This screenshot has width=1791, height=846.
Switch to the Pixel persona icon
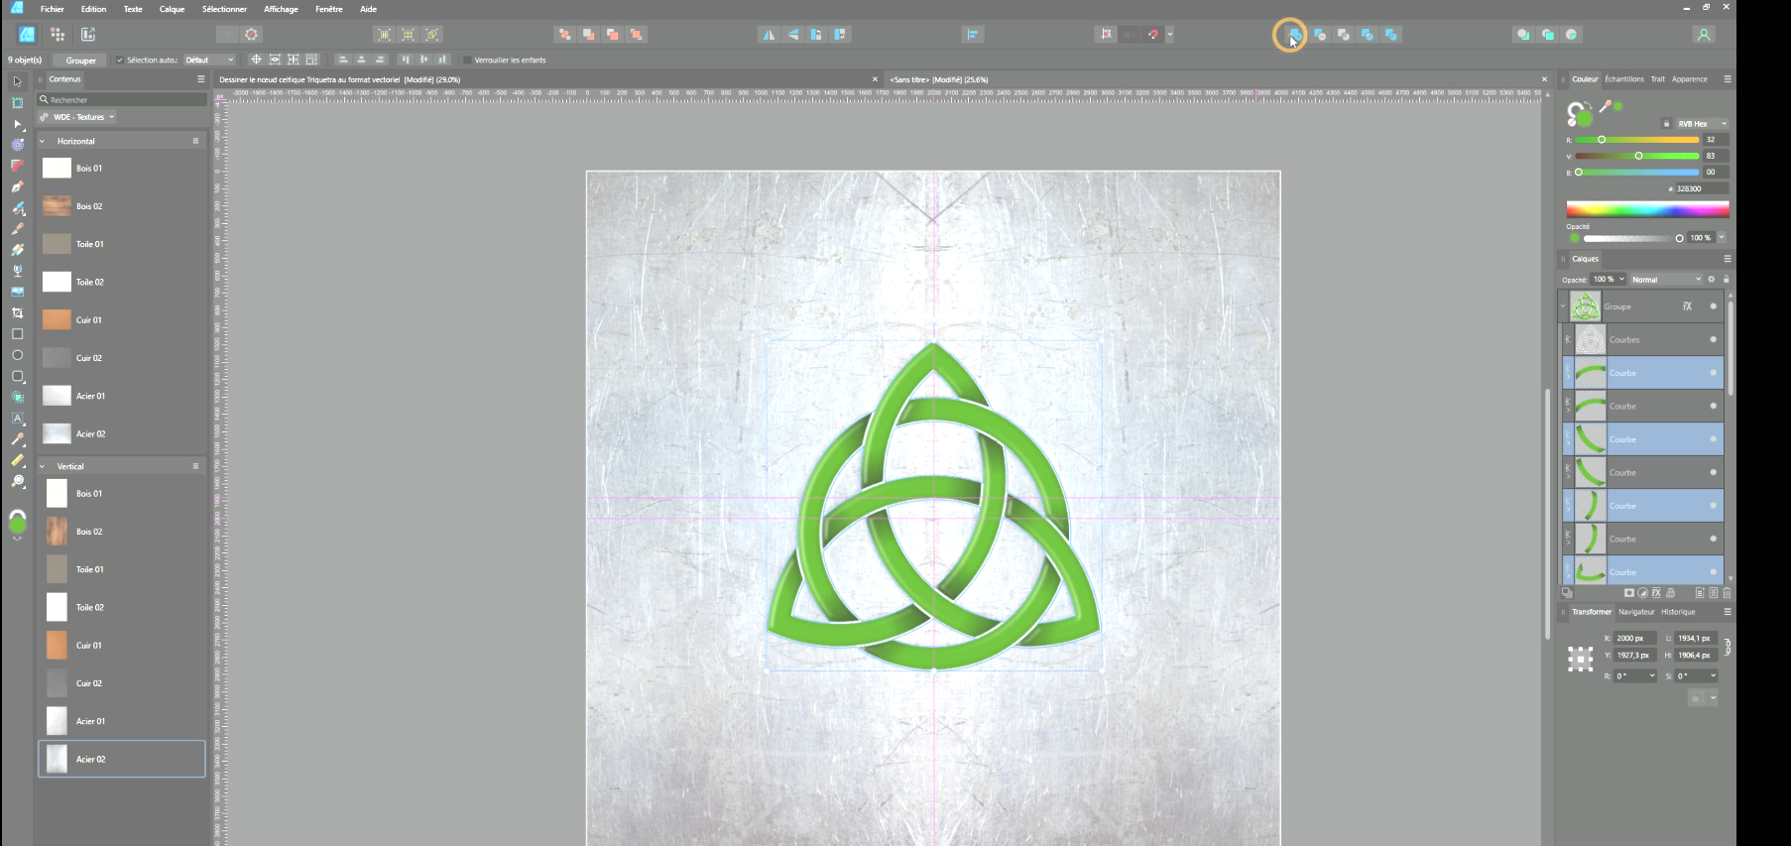click(x=58, y=35)
